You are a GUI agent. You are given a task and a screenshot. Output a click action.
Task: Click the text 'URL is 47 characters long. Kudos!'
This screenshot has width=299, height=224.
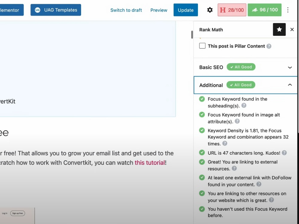(x=244, y=153)
